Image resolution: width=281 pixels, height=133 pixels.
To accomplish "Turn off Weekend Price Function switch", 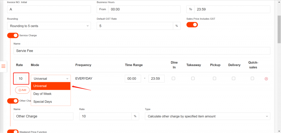I will click(x=13, y=131).
